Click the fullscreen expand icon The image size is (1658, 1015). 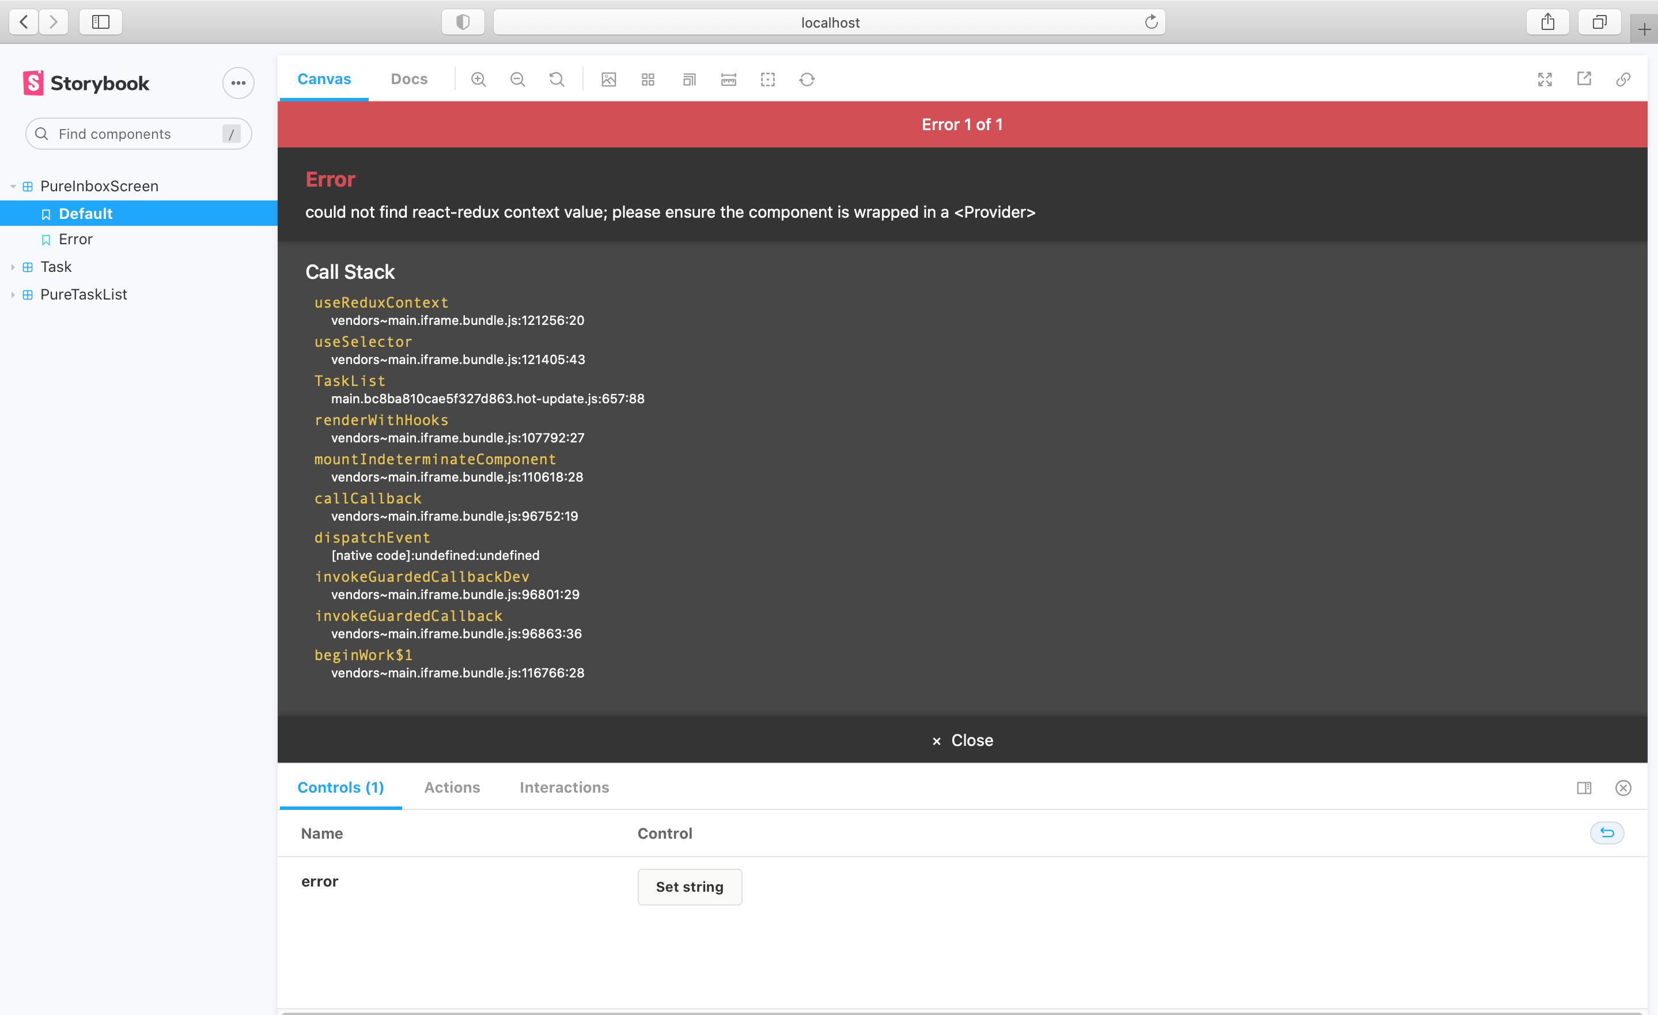[x=1546, y=79]
